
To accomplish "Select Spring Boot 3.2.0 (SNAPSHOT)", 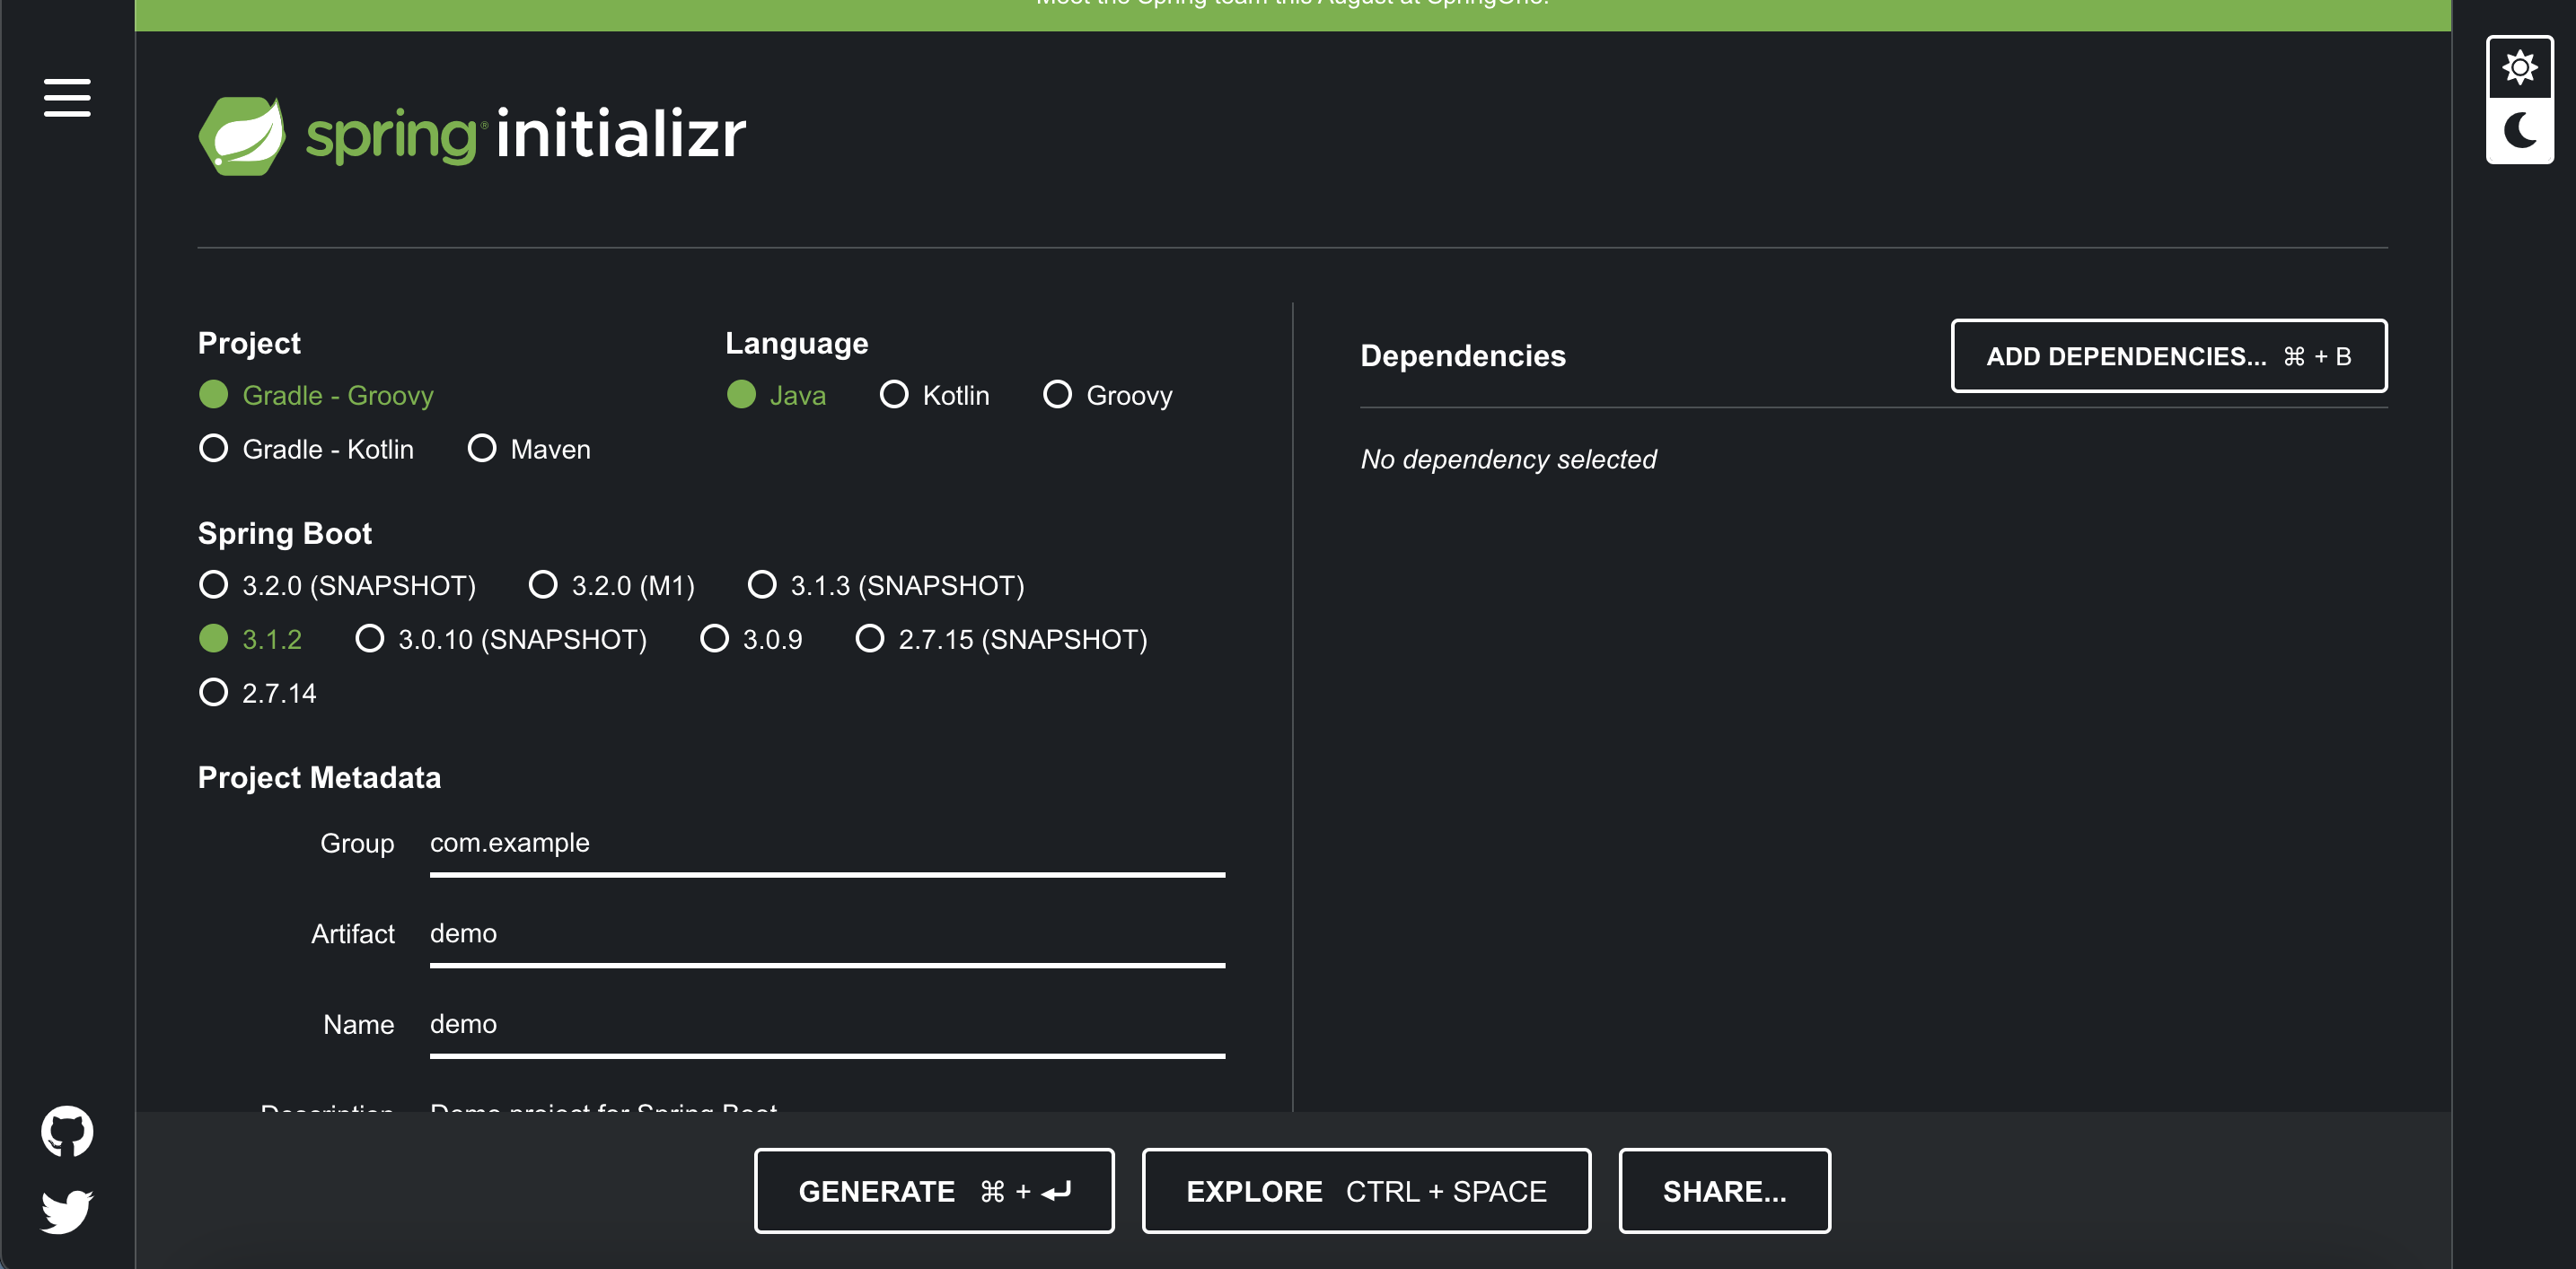I will pyautogui.click(x=337, y=584).
